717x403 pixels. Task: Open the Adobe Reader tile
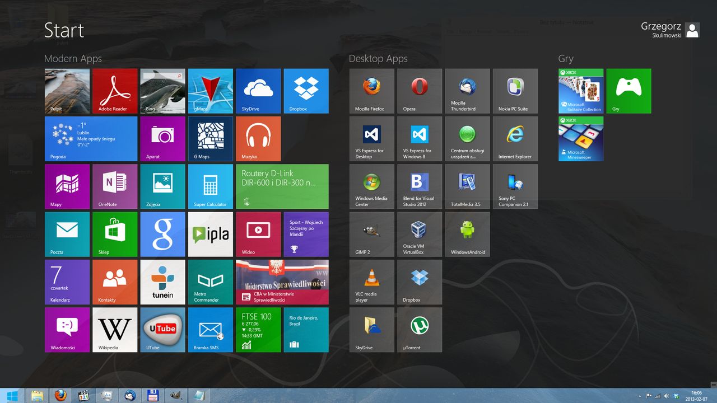point(115,91)
